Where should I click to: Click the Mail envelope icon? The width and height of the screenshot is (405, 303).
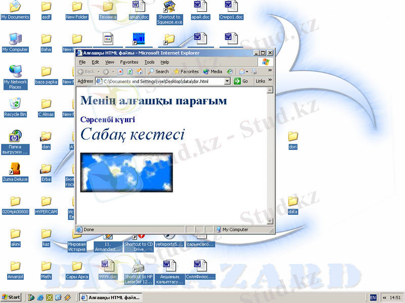(x=242, y=71)
